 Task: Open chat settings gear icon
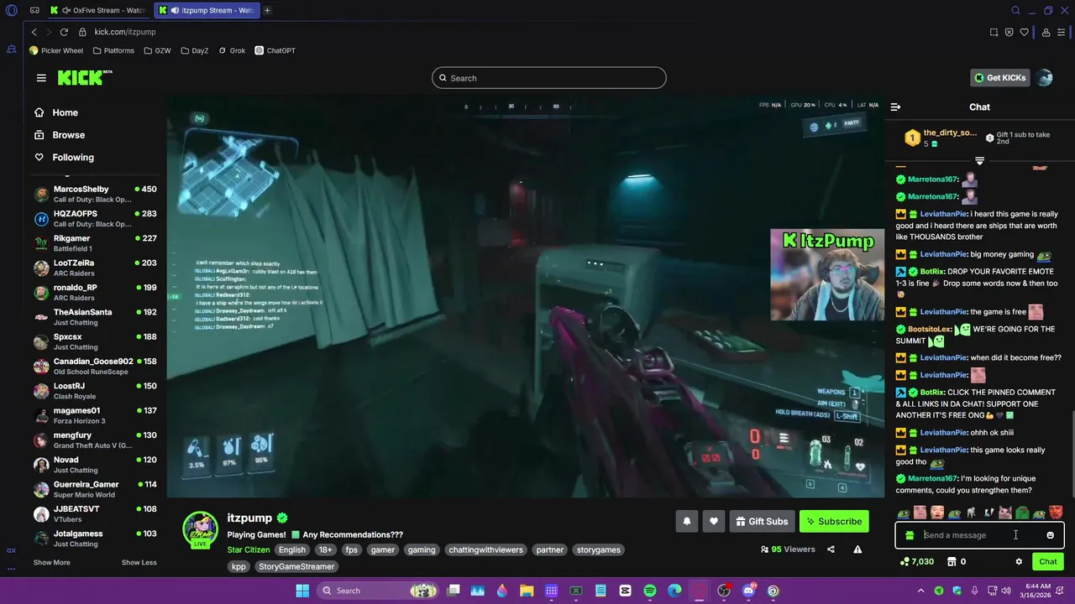(1019, 561)
